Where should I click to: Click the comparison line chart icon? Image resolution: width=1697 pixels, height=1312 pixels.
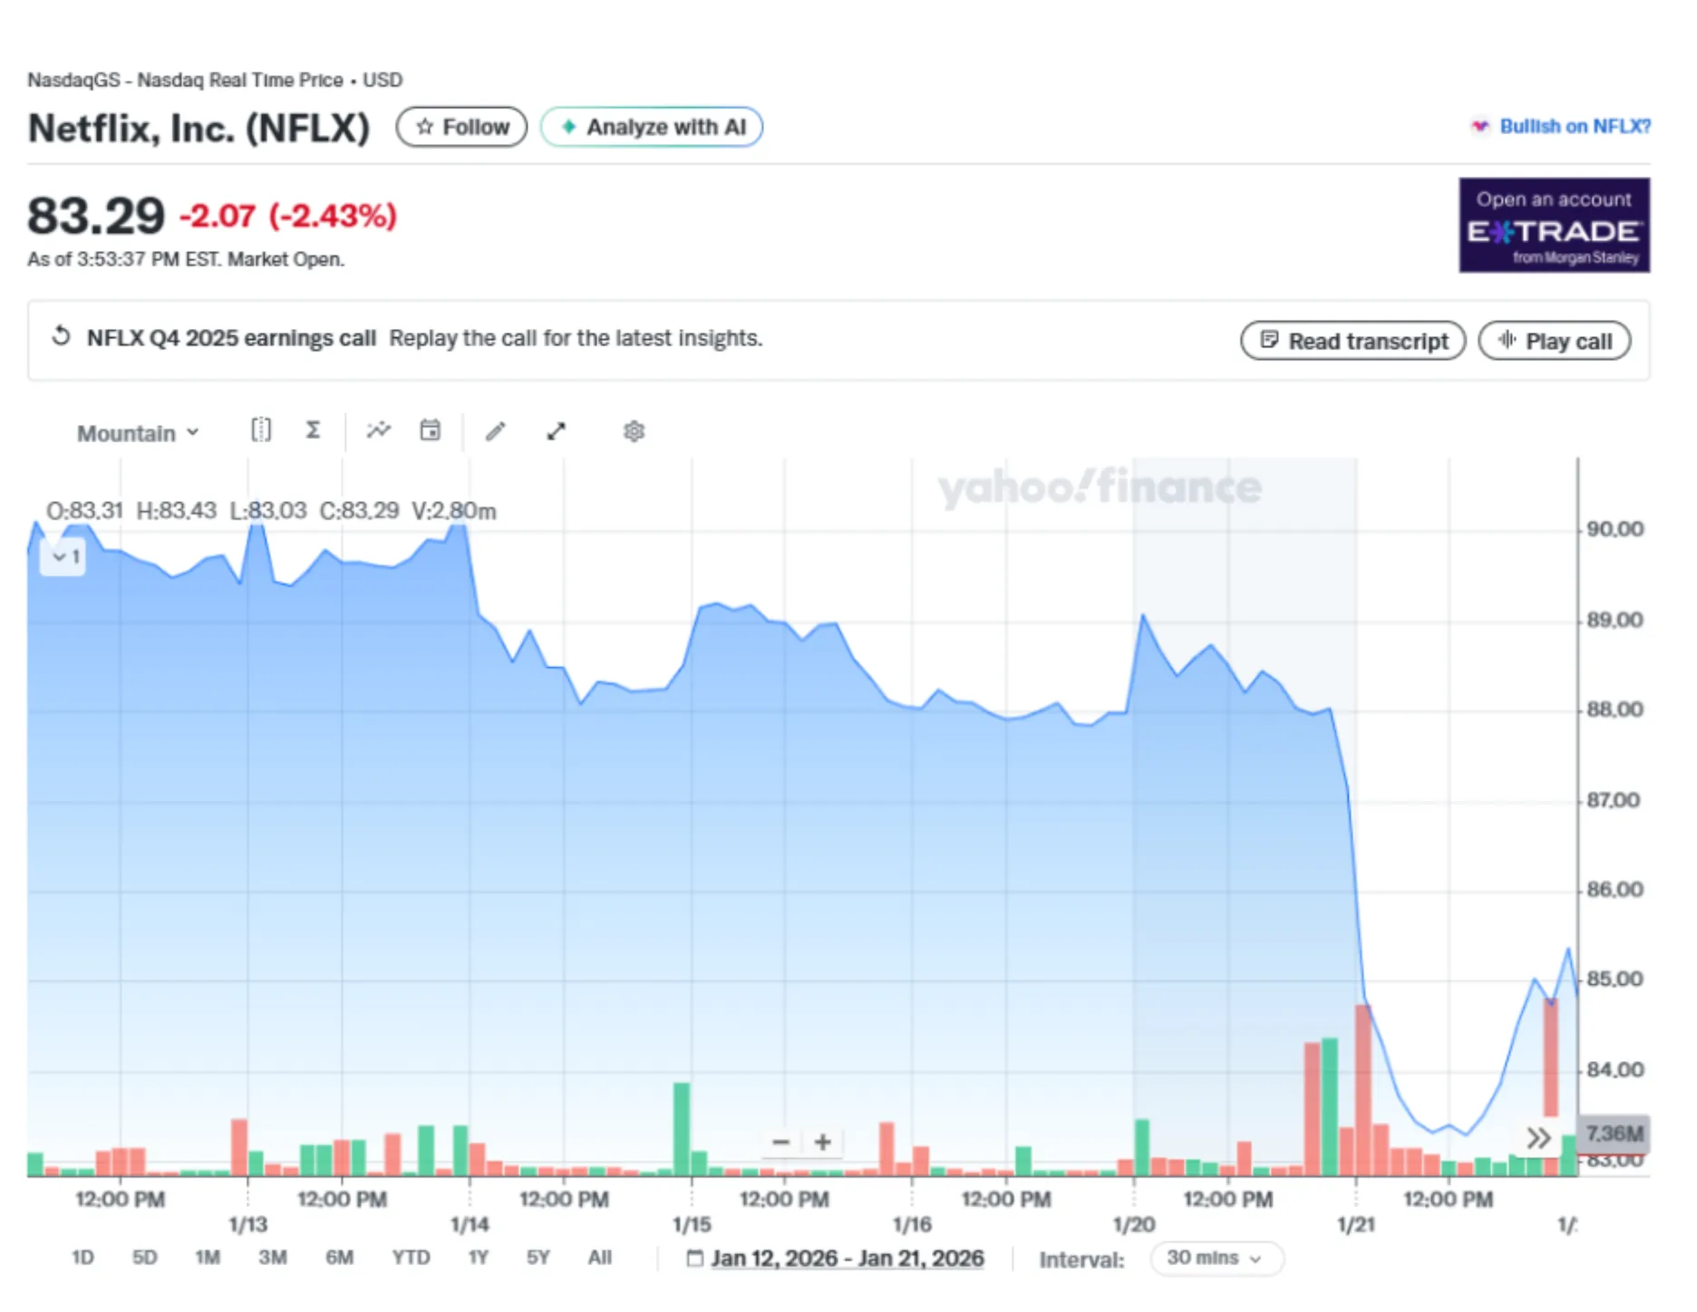click(x=378, y=430)
